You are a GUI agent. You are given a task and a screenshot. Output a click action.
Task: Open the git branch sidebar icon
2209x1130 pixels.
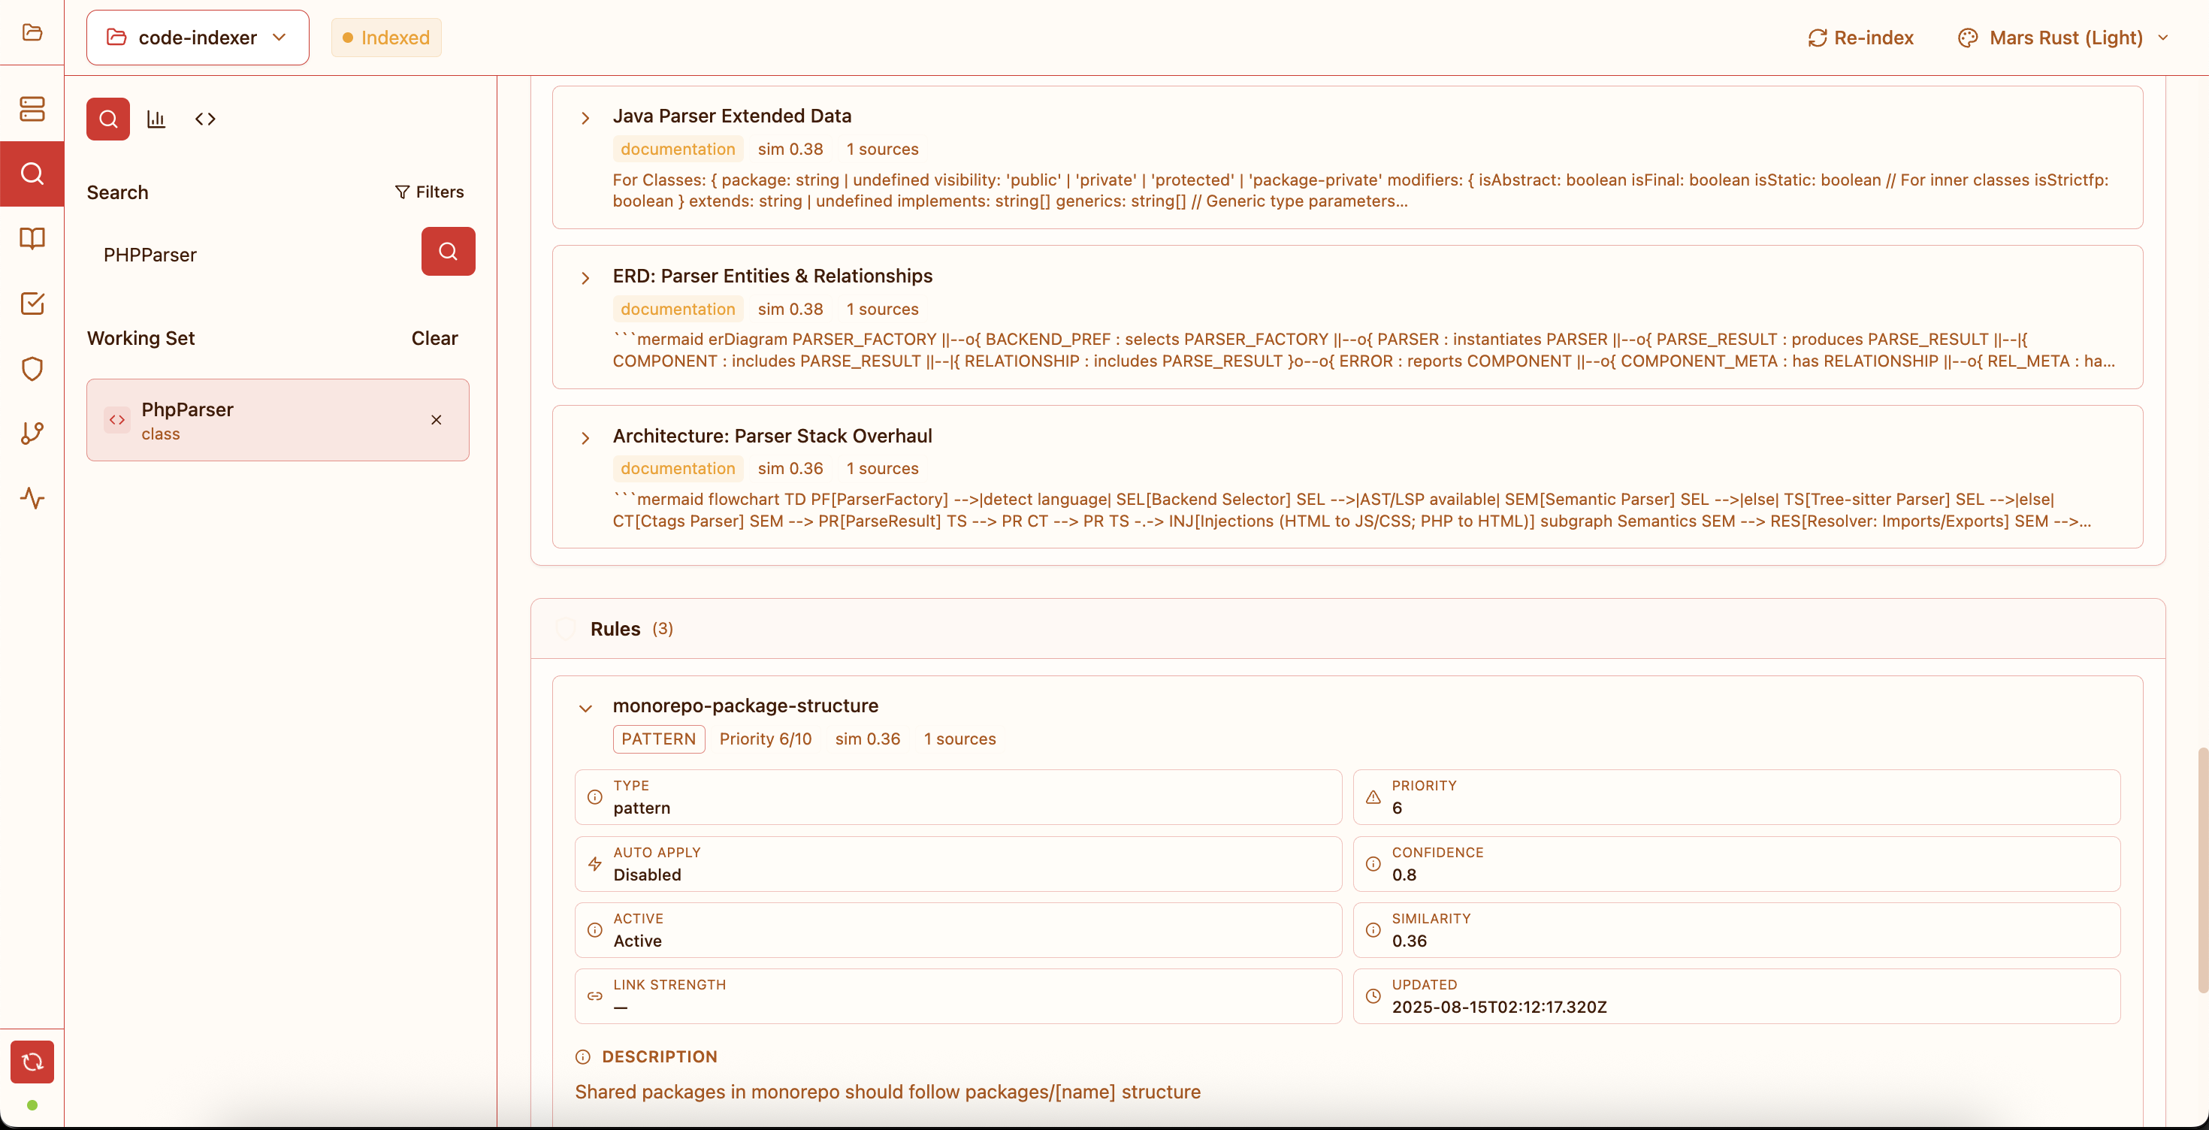tap(32, 433)
